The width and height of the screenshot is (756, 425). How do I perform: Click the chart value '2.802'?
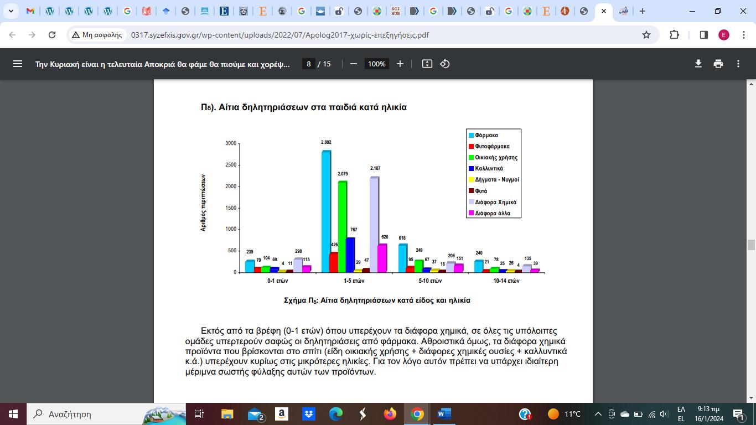click(326, 142)
